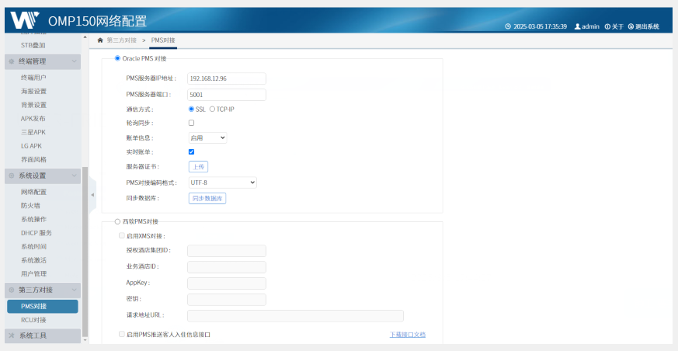Select the 西软PMS对接 radio button
Screen dimensions: 678x351
click(117, 221)
